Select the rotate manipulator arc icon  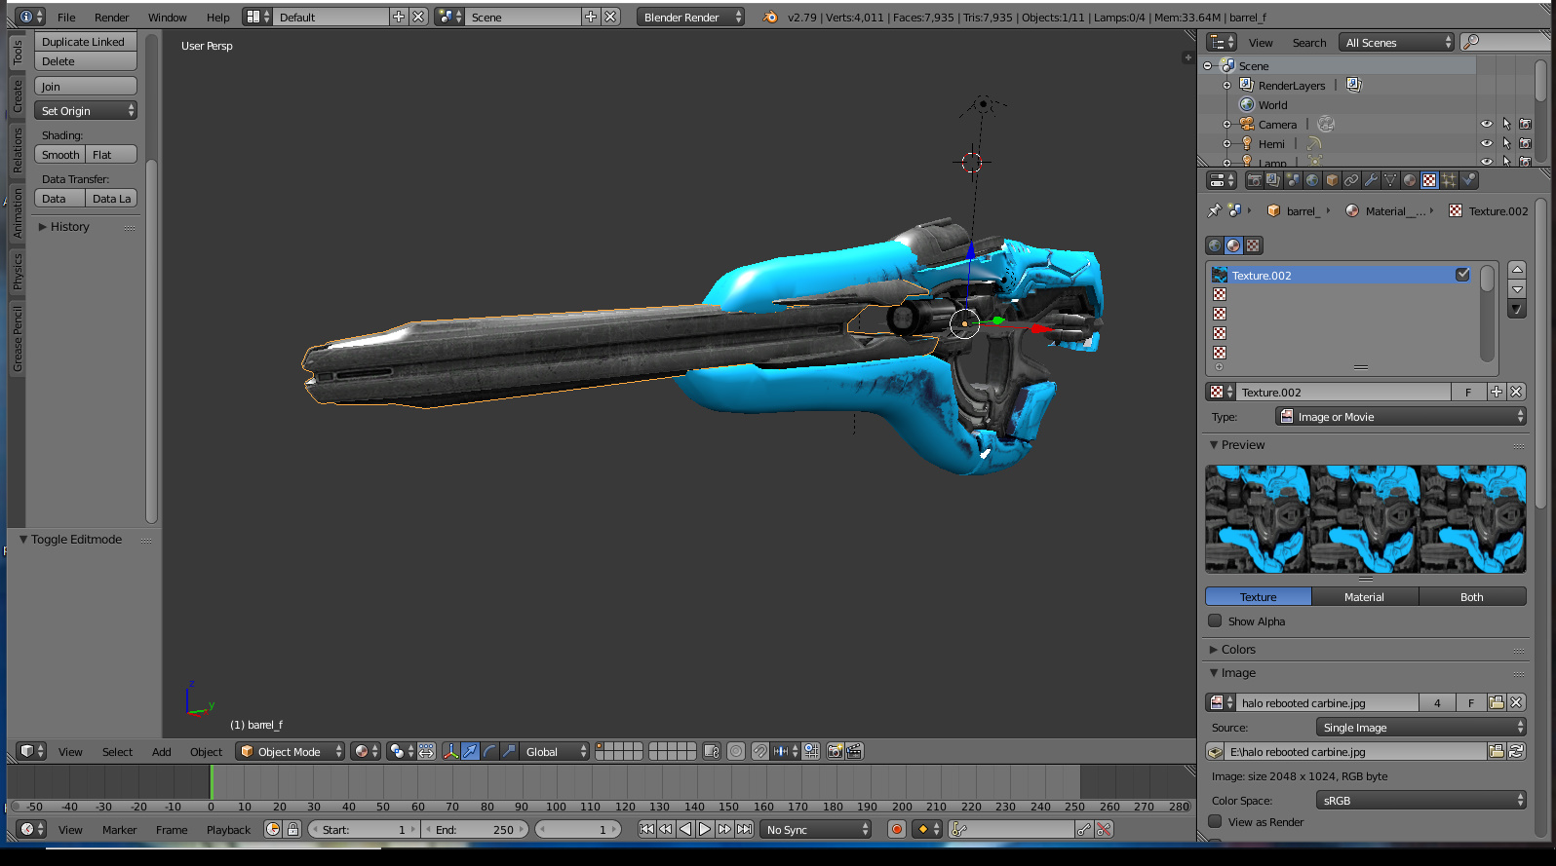coord(490,751)
